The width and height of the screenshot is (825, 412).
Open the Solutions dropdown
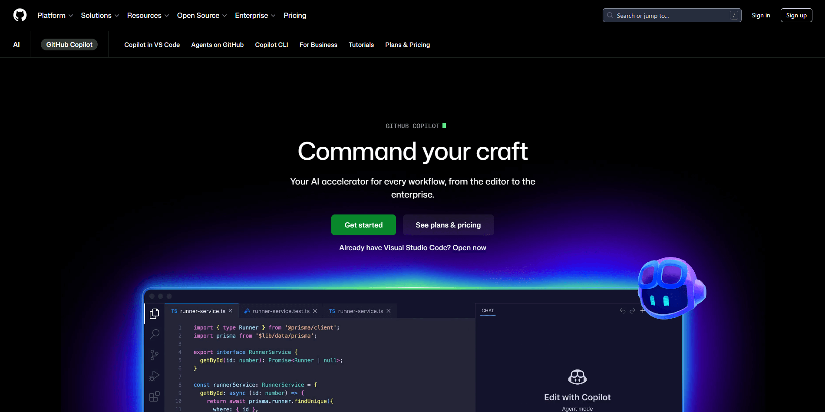click(99, 15)
